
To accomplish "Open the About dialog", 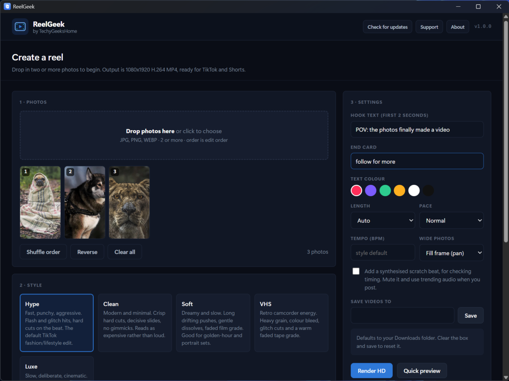I will 458,27.
